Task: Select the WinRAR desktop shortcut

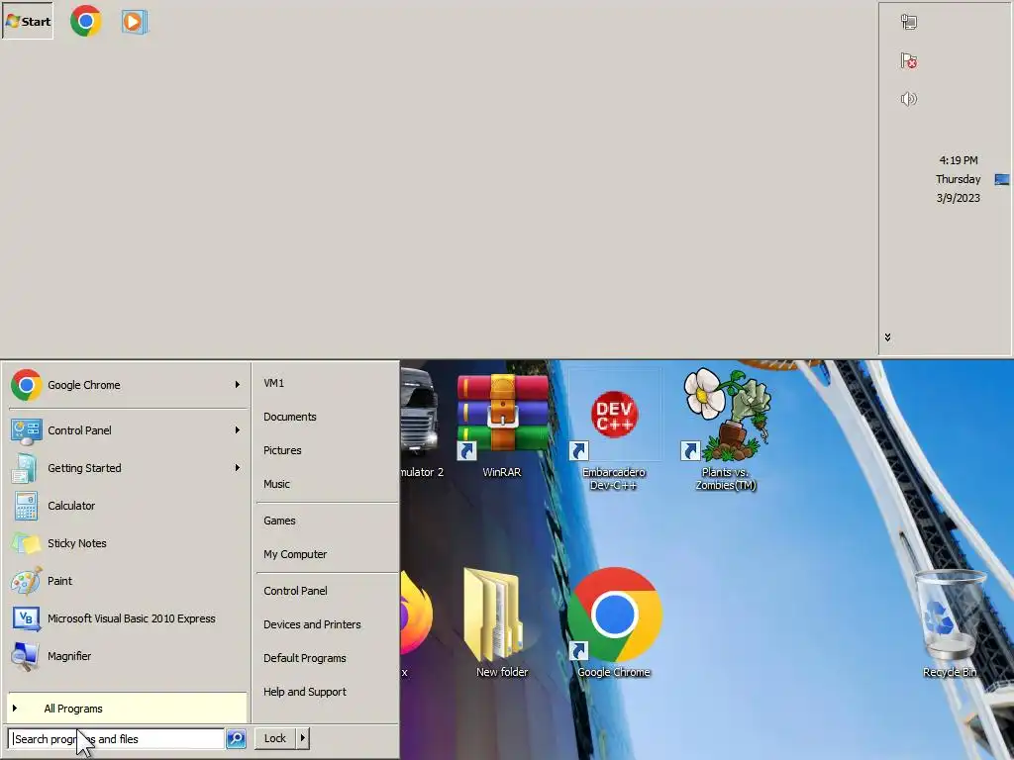Action: tap(502, 426)
